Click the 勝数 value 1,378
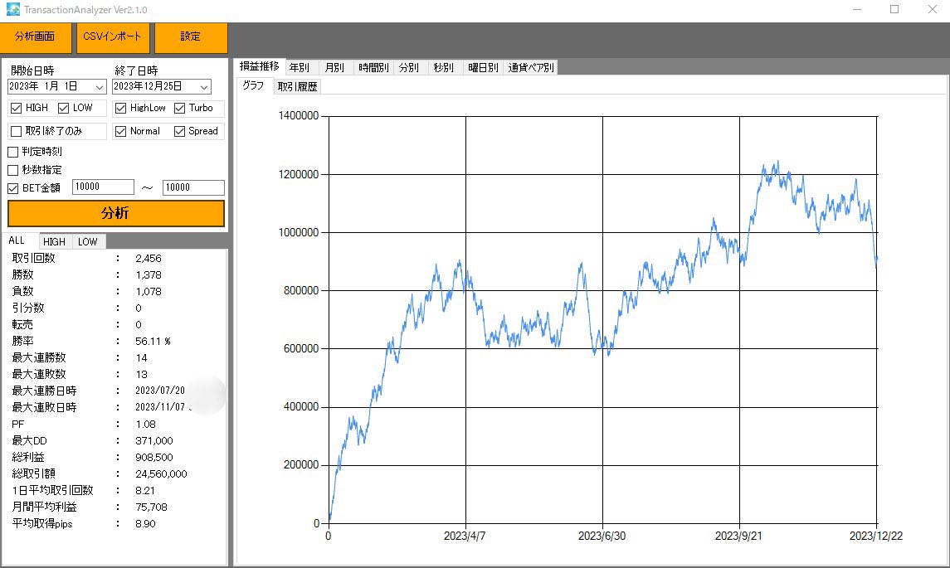 (x=149, y=275)
